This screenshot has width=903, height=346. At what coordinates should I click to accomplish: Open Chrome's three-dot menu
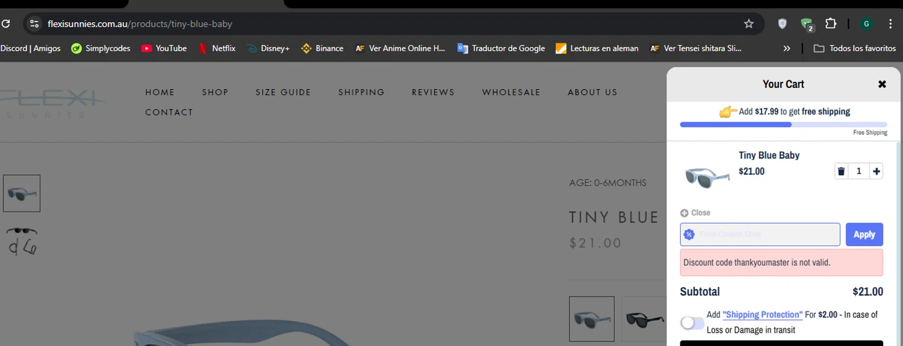click(x=890, y=24)
